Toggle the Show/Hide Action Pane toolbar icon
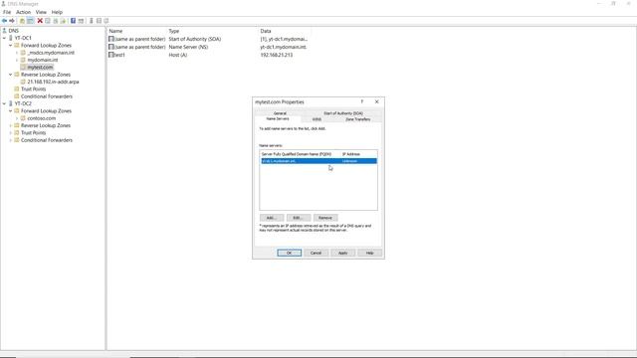The height and width of the screenshot is (358, 637). 81,21
